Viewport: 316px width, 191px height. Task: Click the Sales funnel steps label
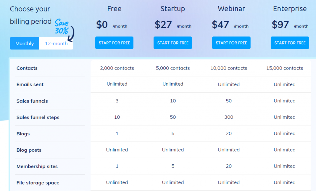[38, 117]
